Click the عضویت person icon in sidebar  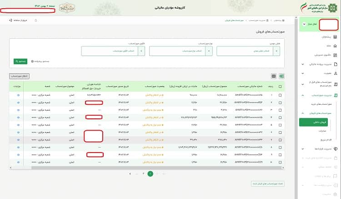tap(336, 73)
